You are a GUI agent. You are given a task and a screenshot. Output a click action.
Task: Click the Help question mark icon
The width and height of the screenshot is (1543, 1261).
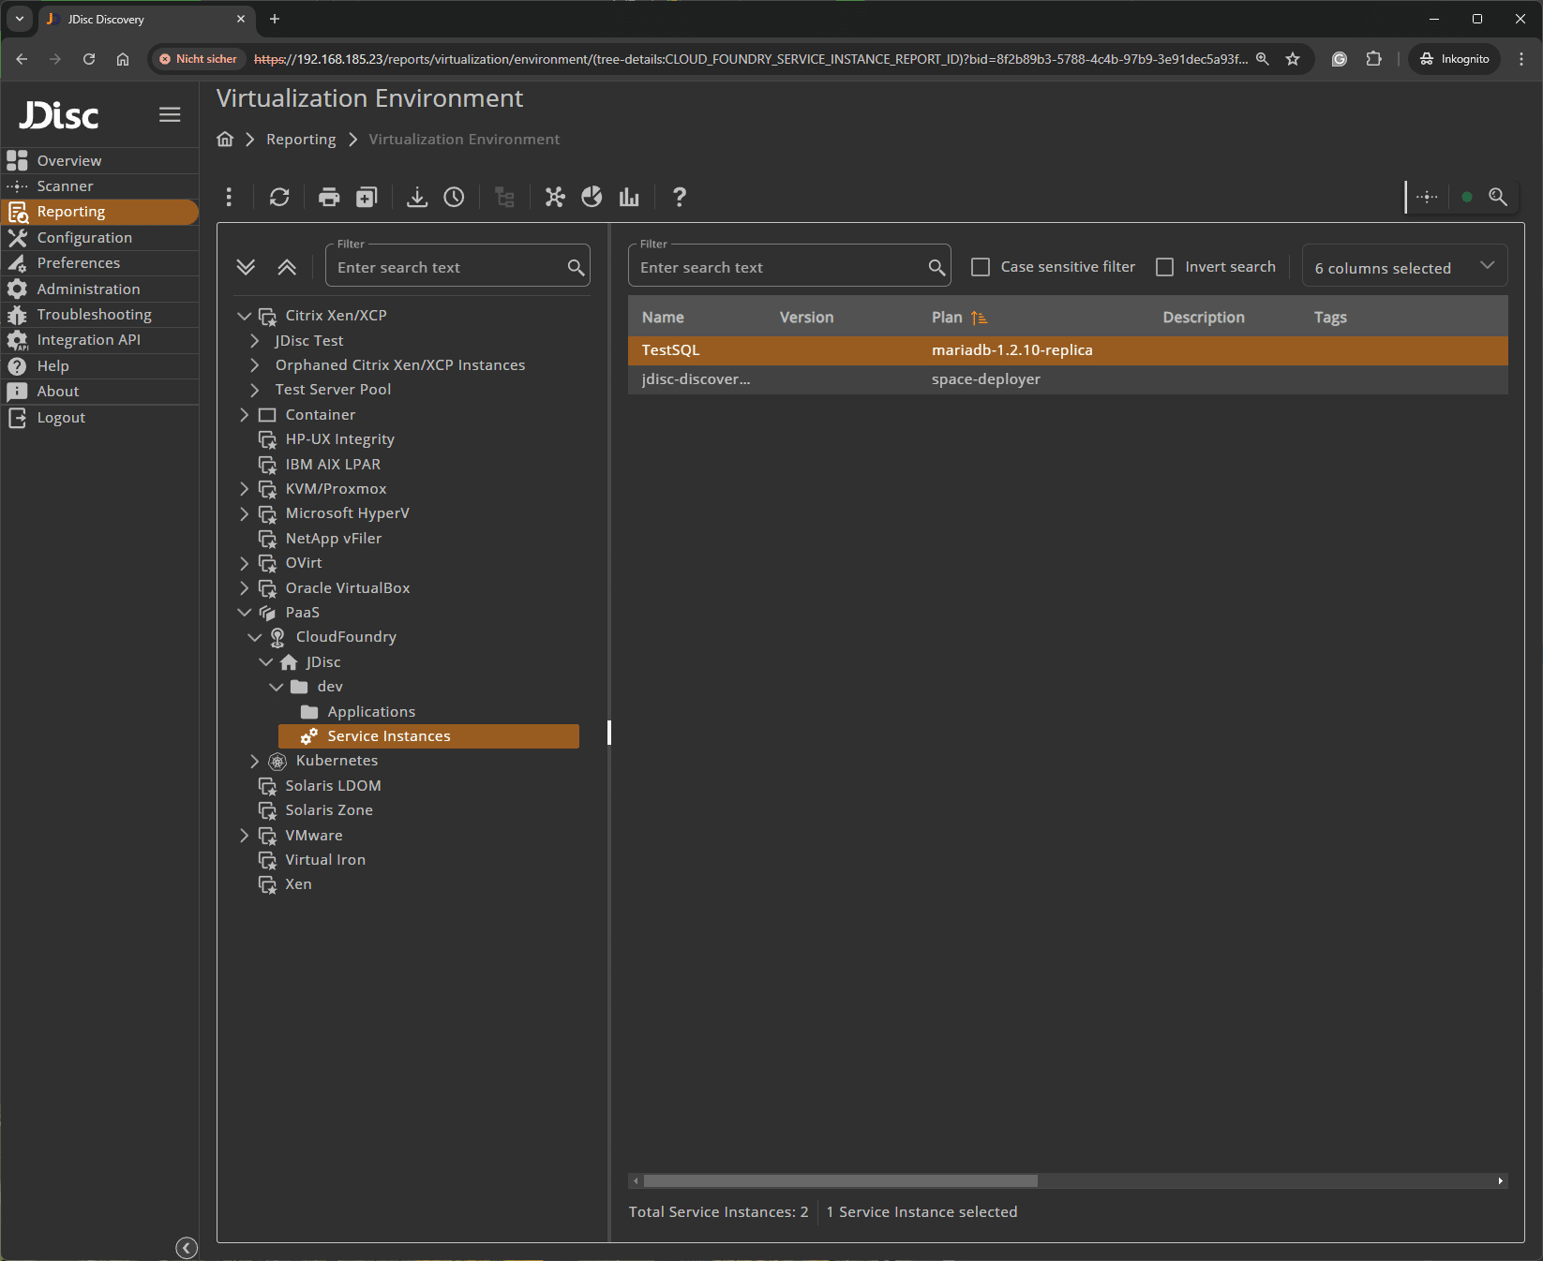click(679, 197)
